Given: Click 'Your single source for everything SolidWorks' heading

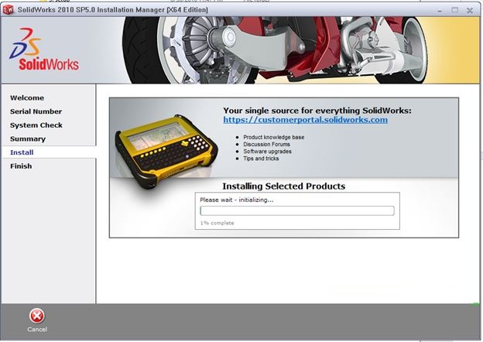Looking at the screenshot, I should [317, 111].
